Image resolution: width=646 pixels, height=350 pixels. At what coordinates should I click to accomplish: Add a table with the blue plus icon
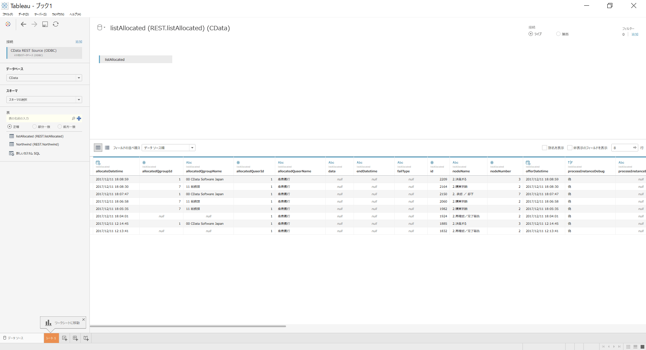click(x=79, y=118)
